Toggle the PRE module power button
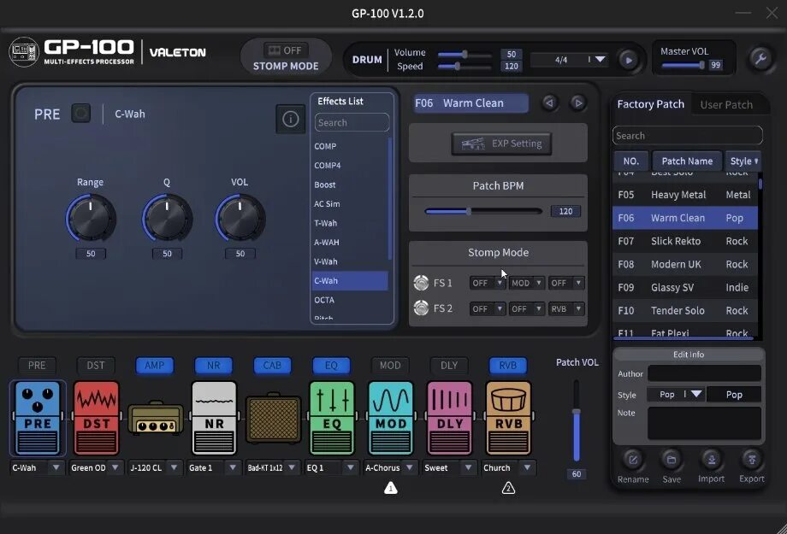This screenshot has height=534, width=787. 80,114
